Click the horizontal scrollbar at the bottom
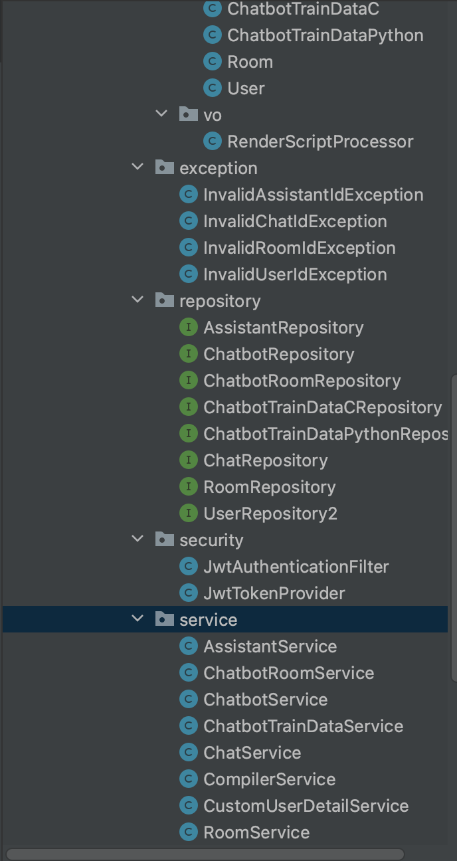 [205, 854]
